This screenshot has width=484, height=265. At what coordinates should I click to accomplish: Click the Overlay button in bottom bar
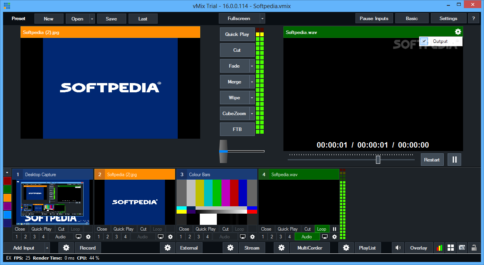[x=419, y=248]
